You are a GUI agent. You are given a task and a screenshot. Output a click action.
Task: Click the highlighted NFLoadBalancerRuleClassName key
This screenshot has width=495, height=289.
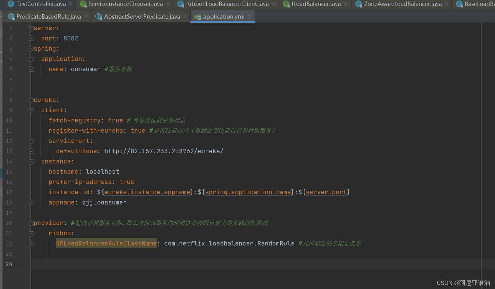coord(106,243)
